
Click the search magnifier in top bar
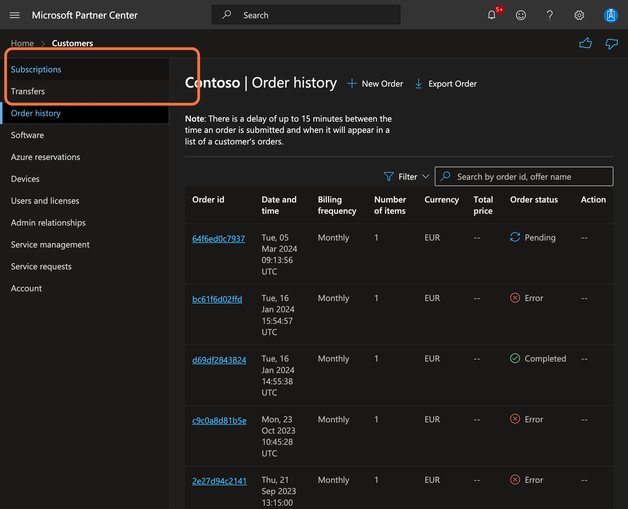pos(227,15)
